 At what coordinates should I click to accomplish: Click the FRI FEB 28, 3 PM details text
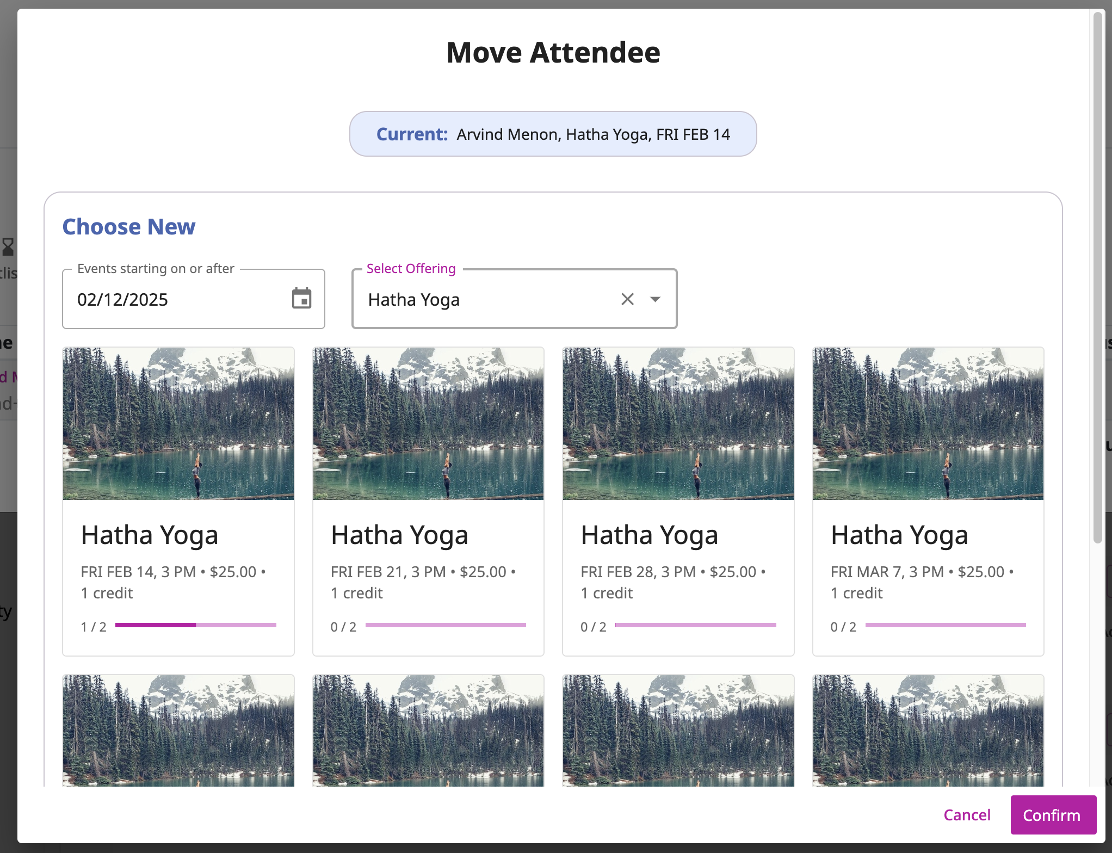point(673,582)
